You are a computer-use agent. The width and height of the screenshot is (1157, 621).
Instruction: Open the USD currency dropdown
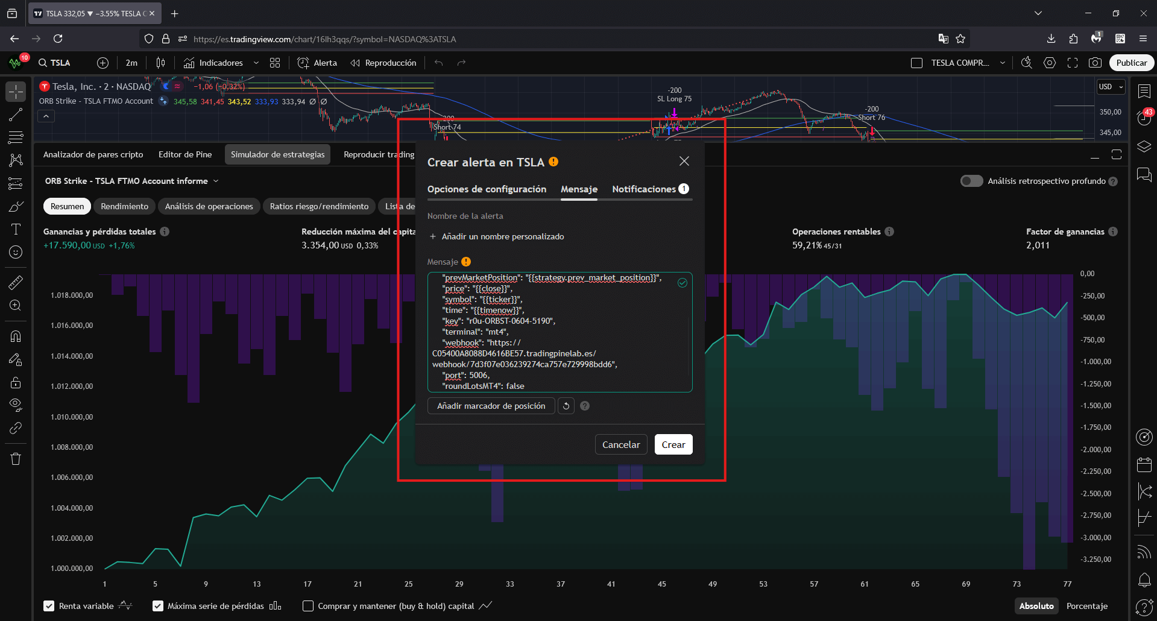[1110, 87]
